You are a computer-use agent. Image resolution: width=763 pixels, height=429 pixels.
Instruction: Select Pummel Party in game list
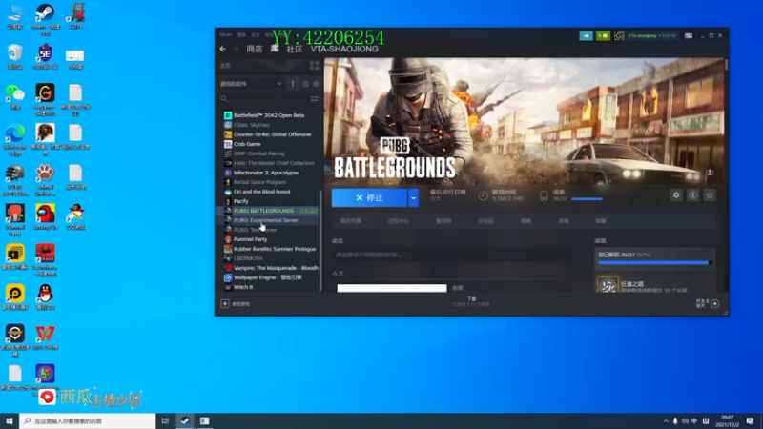coord(251,239)
